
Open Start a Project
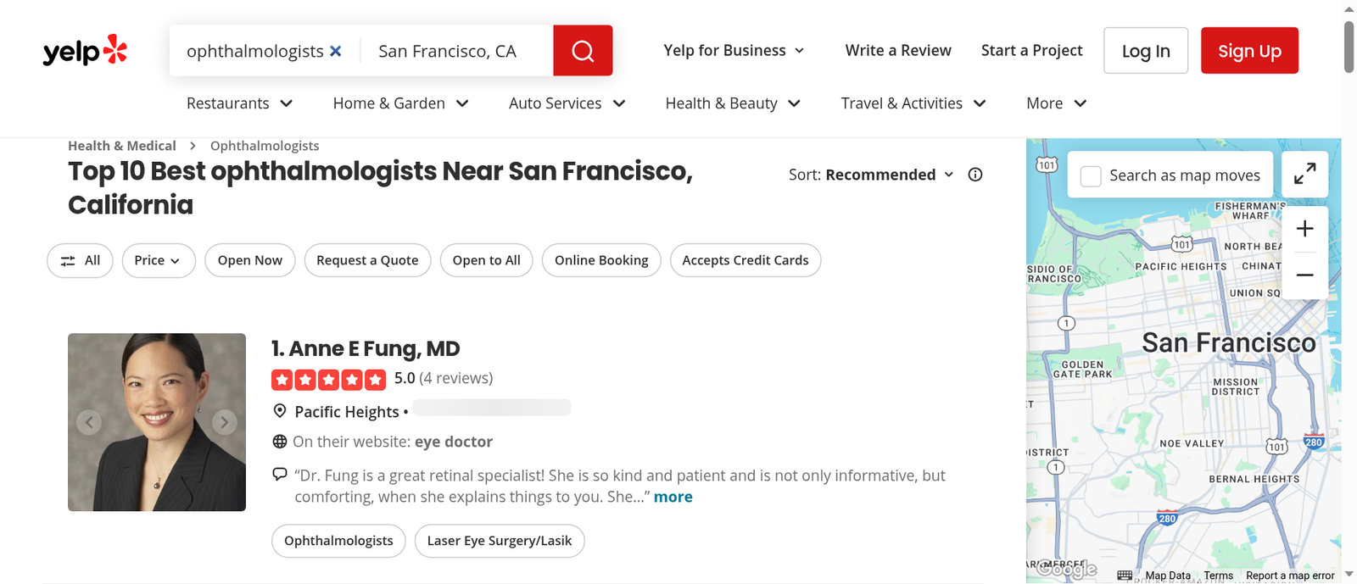[x=1032, y=51]
